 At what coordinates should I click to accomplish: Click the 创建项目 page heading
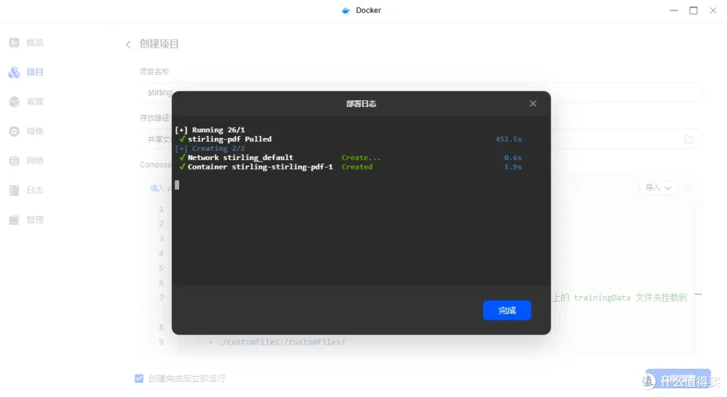[x=159, y=44]
